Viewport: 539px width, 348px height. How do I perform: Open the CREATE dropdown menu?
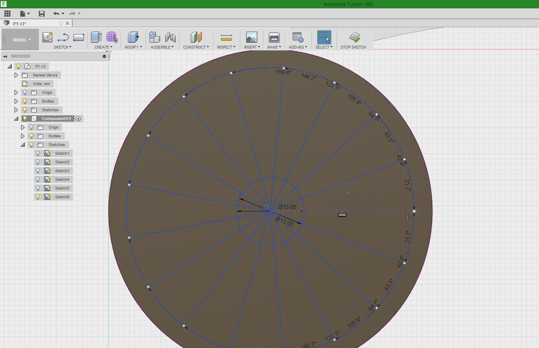tap(103, 47)
